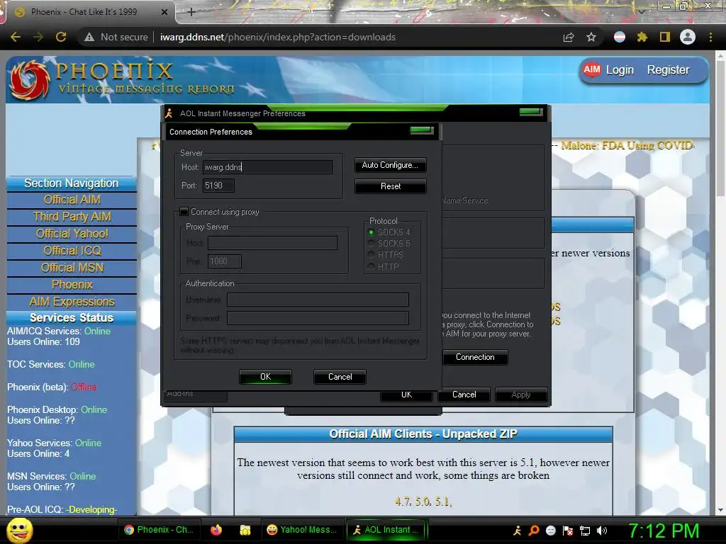Click the Proxy Server Host field

(272, 243)
